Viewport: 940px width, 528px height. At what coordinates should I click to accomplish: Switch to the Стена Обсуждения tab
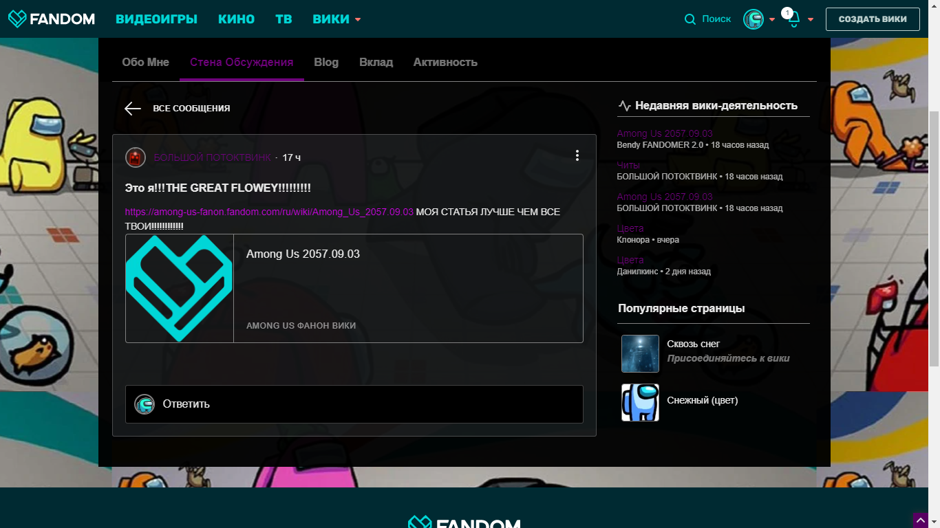242,62
